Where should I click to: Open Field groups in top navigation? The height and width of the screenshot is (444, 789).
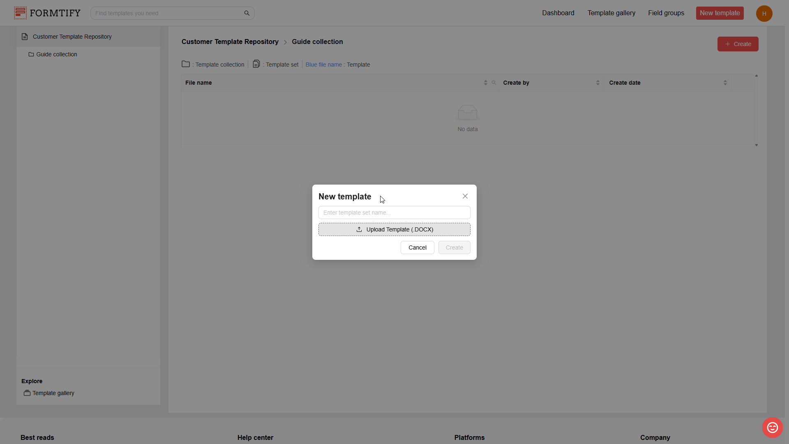click(x=666, y=13)
